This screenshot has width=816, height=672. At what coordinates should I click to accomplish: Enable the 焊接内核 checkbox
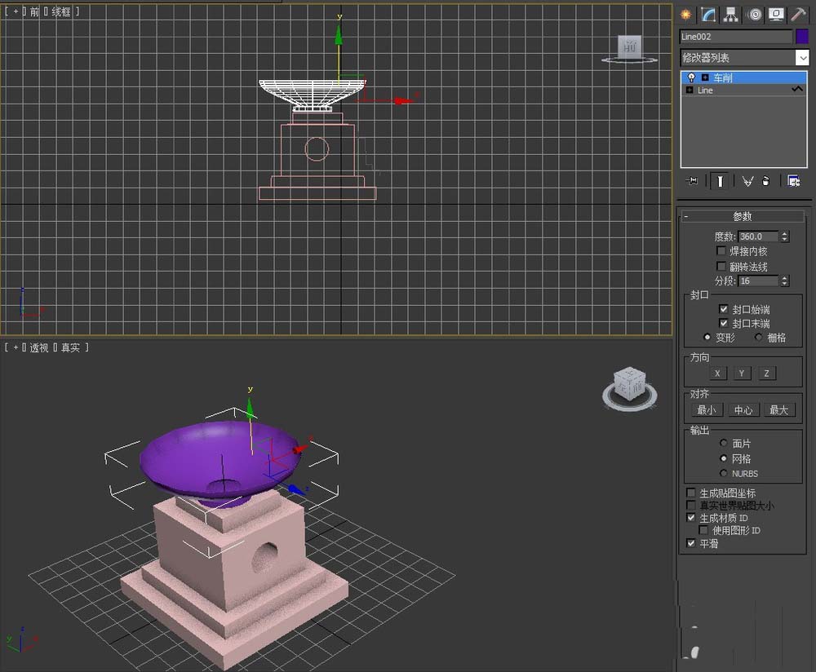[x=721, y=250]
